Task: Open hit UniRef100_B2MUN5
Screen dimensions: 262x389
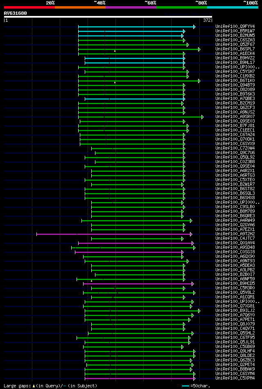Action: (x=235, y=36)
